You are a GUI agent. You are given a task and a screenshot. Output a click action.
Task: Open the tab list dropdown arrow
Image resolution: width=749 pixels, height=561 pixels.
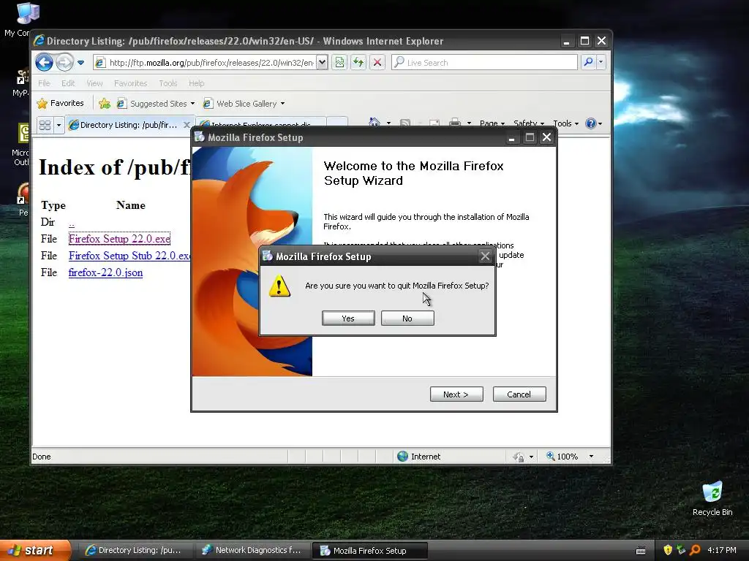[x=59, y=125]
